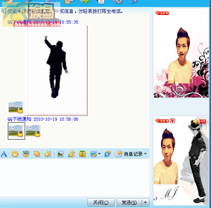Click the 发送(S) send button

point(129,202)
